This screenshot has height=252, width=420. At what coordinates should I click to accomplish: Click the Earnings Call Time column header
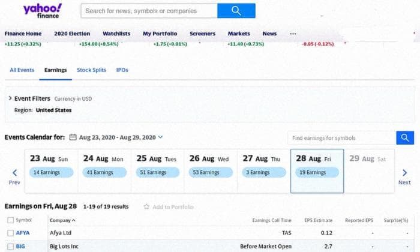click(272, 220)
